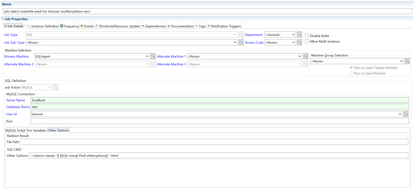This screenshot has height=189, width=414.
Task: Click the Server Name label link
Action: click(x=16, y=100)
